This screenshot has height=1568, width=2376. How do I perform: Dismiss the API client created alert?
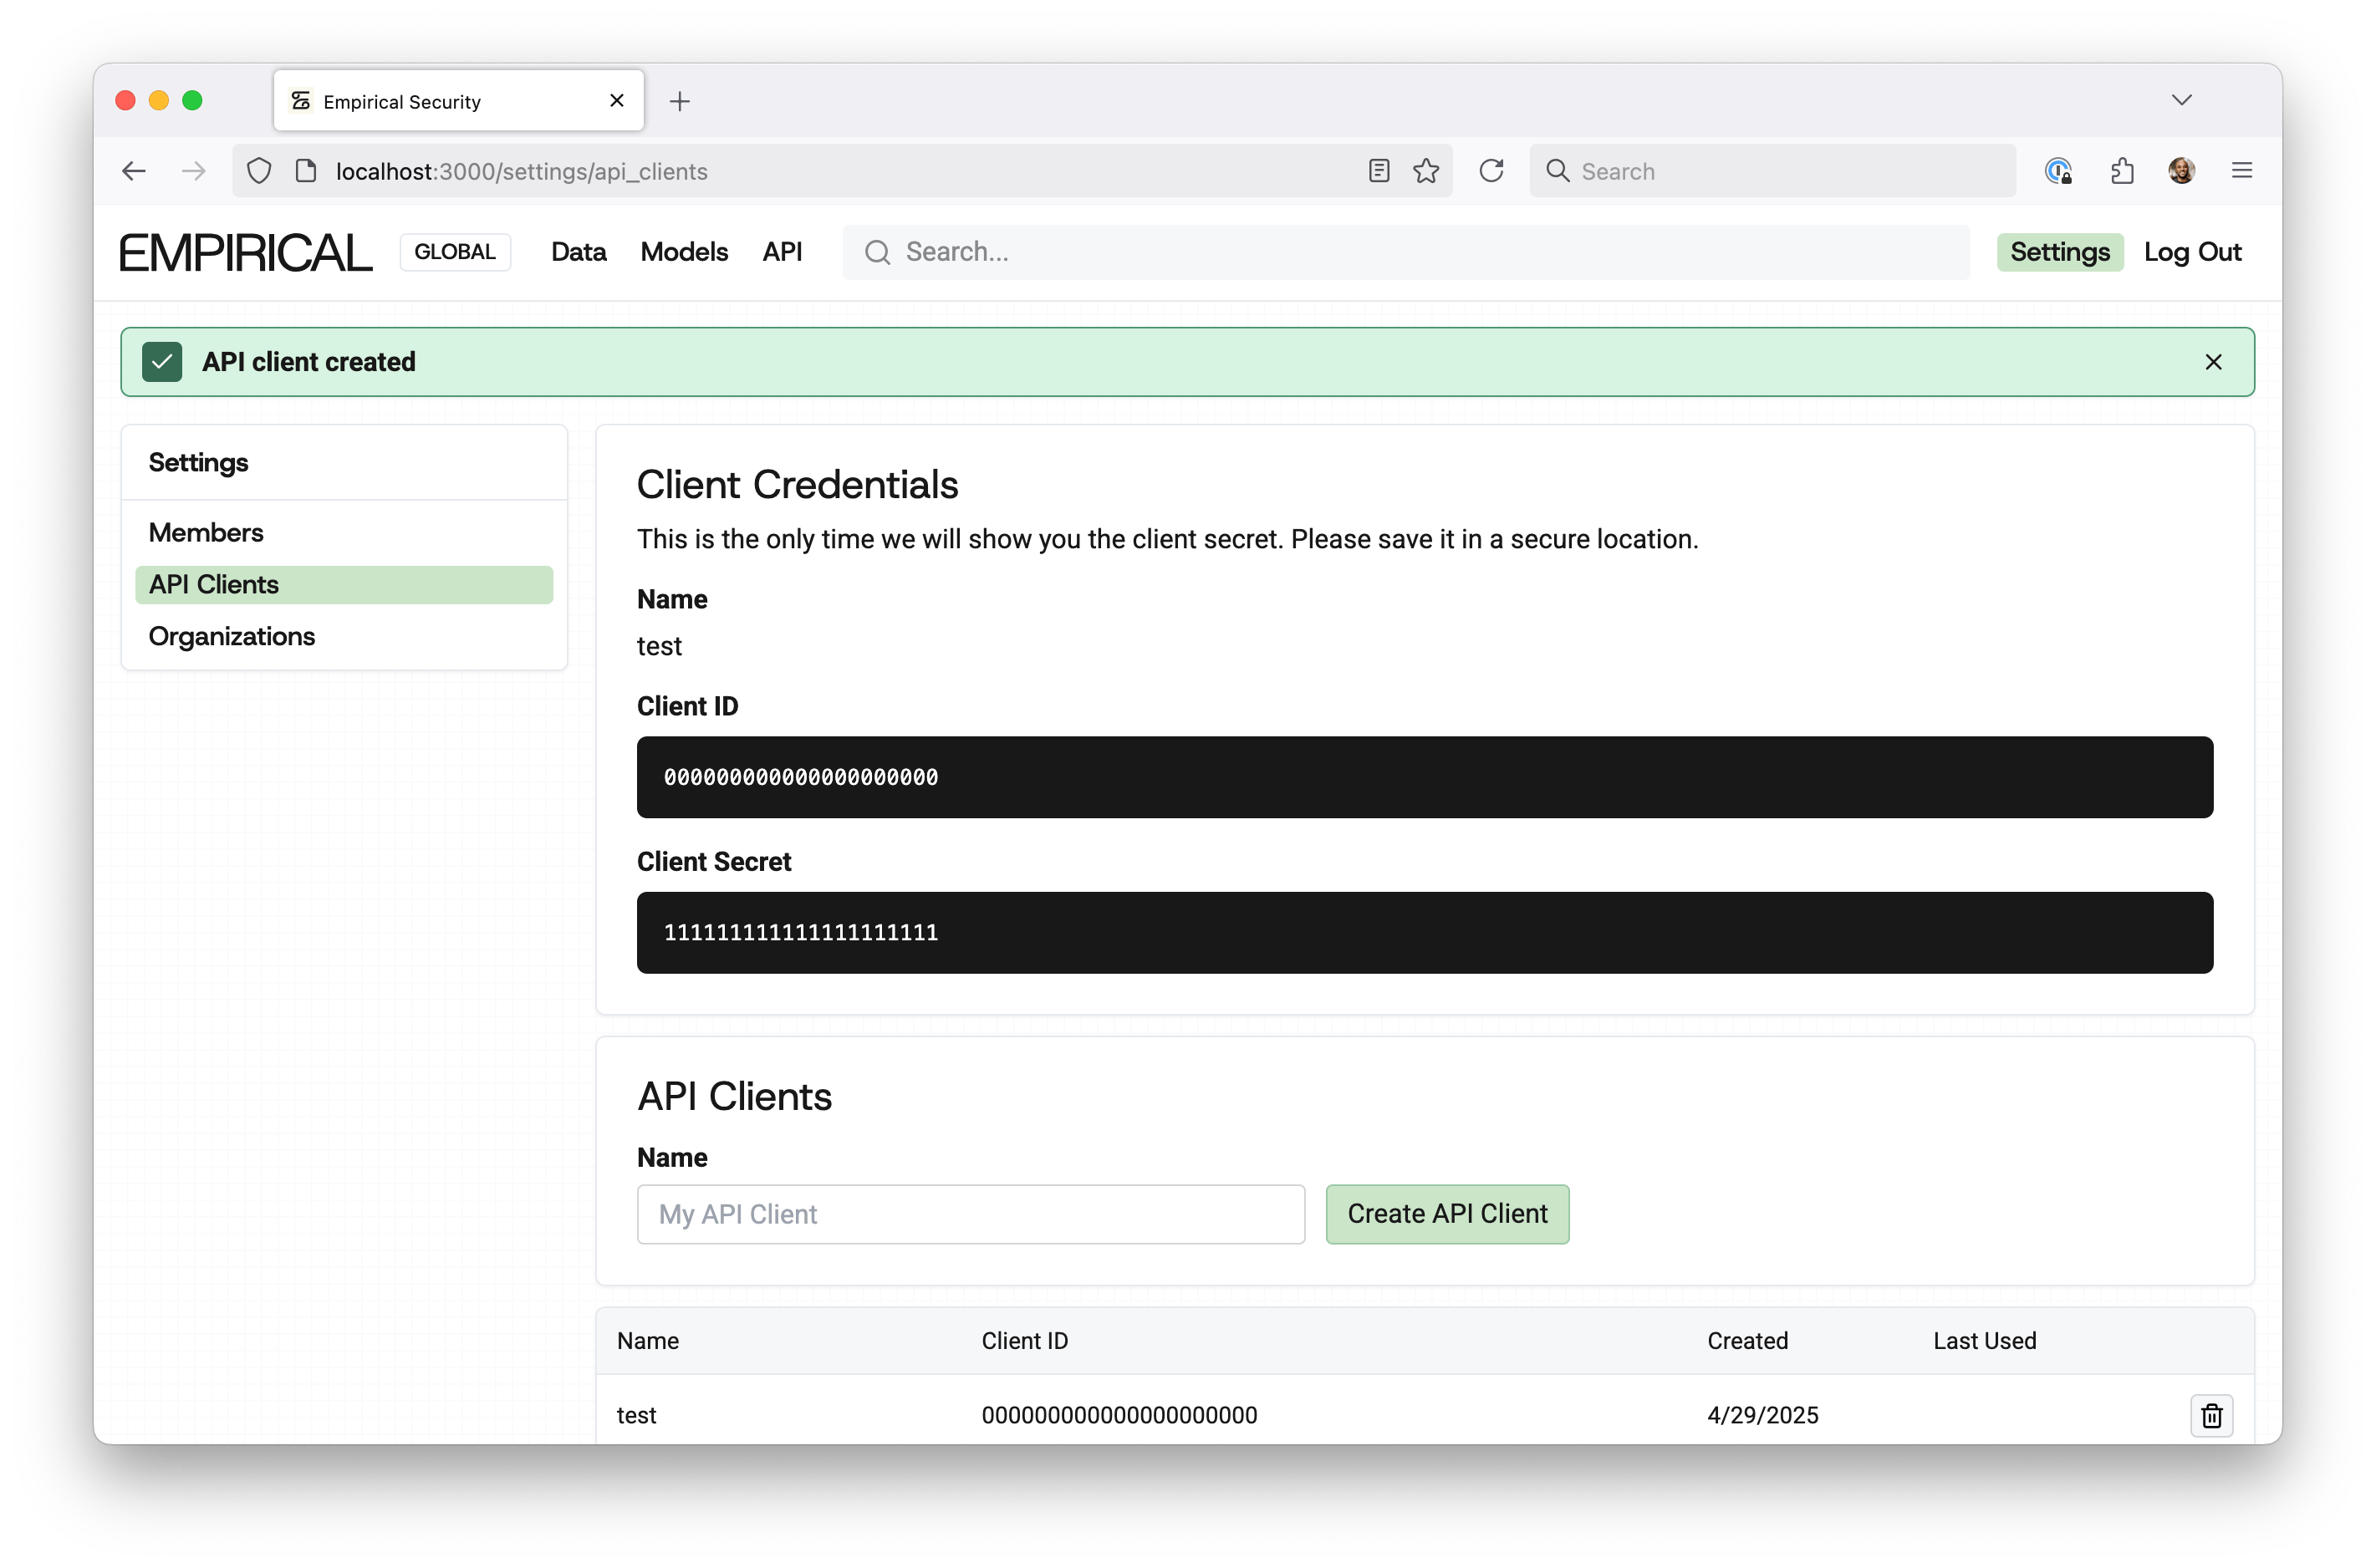(x=2213, y=361)
